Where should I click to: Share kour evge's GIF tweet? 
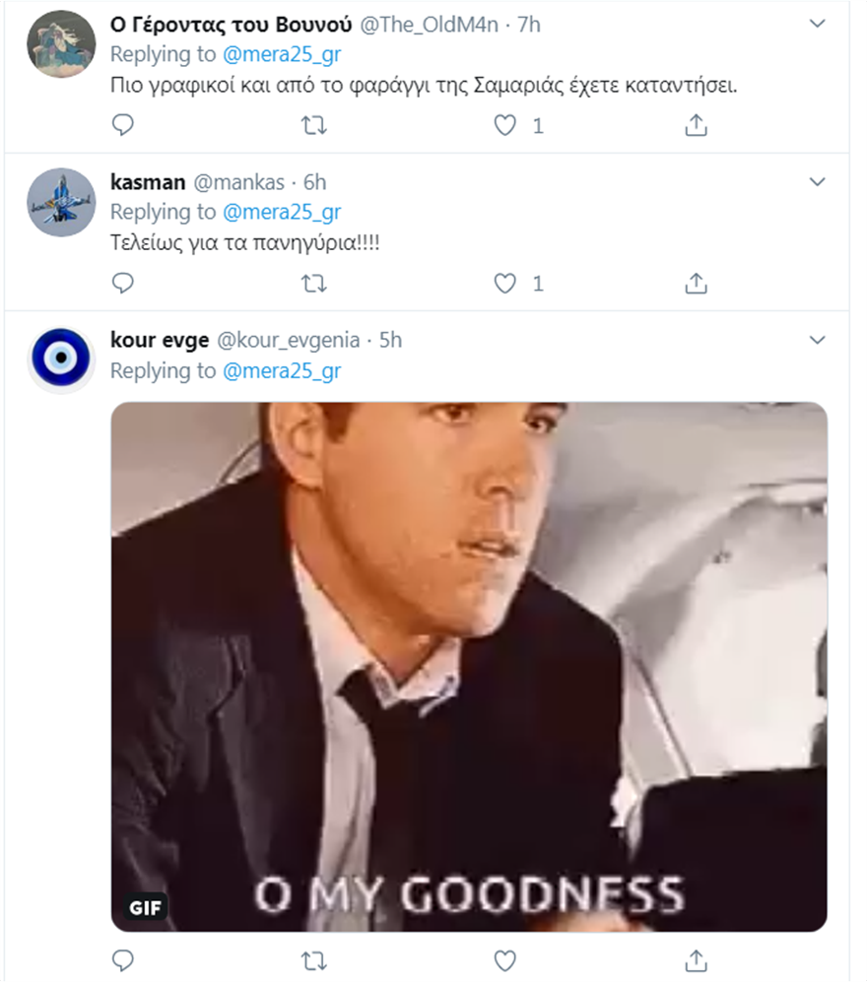click(x=696, y=958)
